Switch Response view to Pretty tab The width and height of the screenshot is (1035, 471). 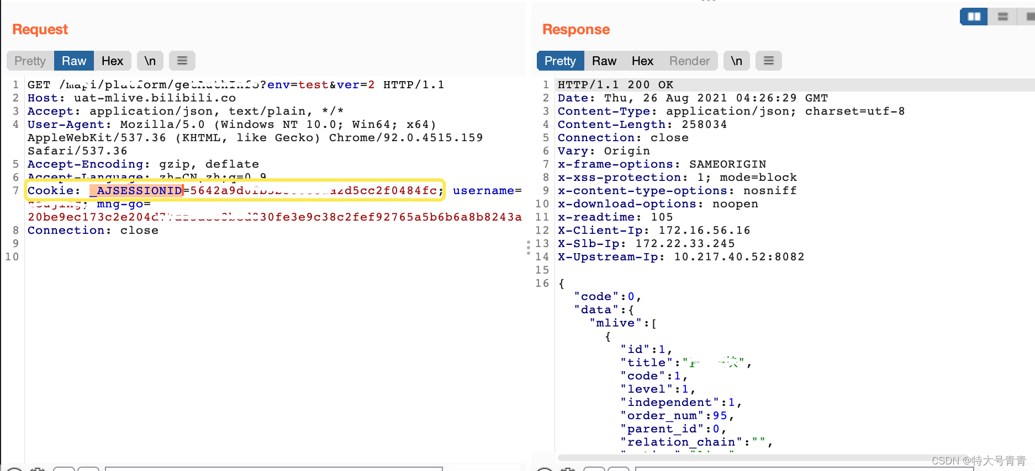(560, 61)
